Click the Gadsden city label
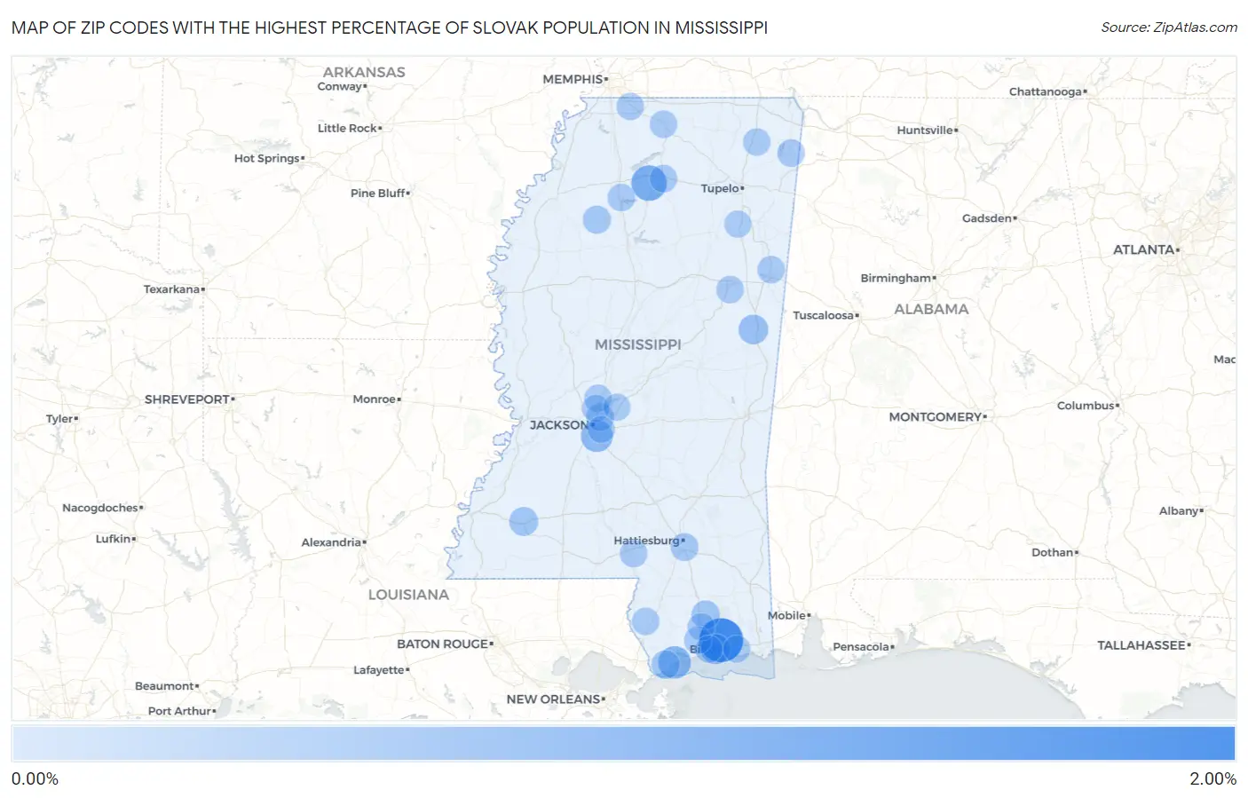This screenshot has height=798, width=1248. [987, 218]
